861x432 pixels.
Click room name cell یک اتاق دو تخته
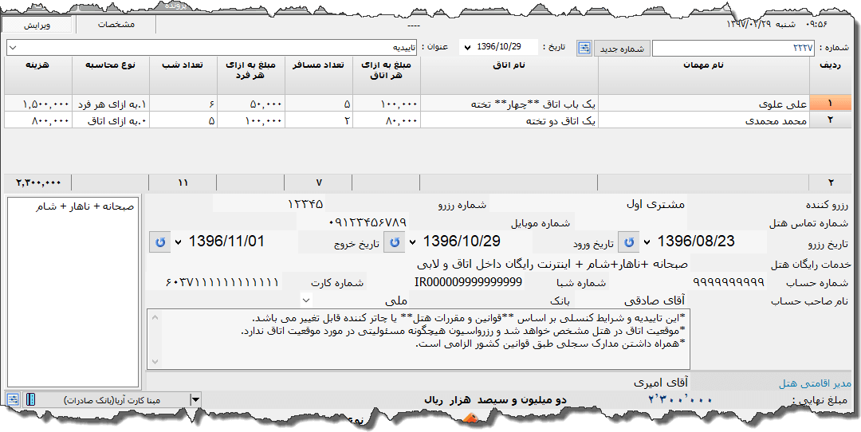pos(509,120)
